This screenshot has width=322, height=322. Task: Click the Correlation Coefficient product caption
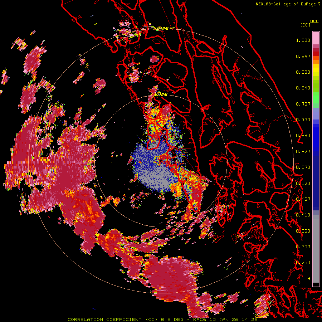tap(162, 319)
